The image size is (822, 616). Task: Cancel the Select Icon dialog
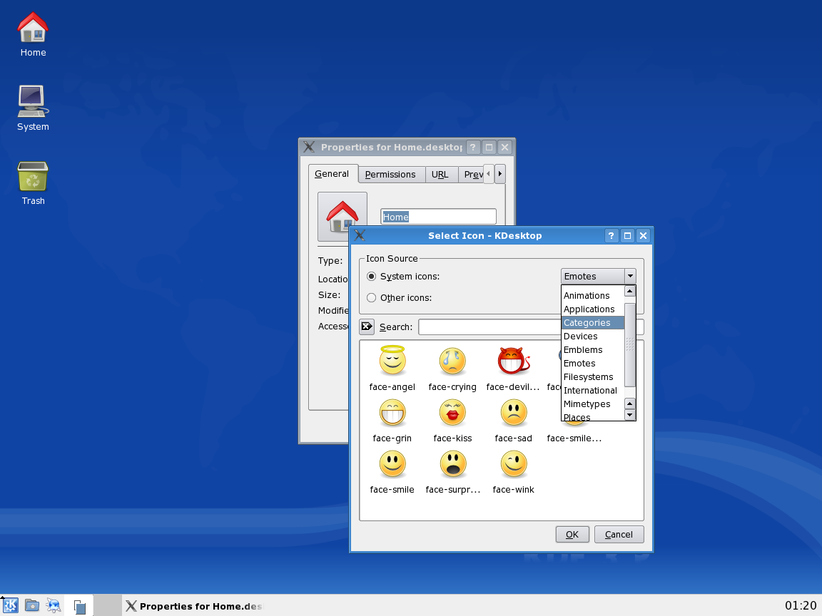pos(619,534)
